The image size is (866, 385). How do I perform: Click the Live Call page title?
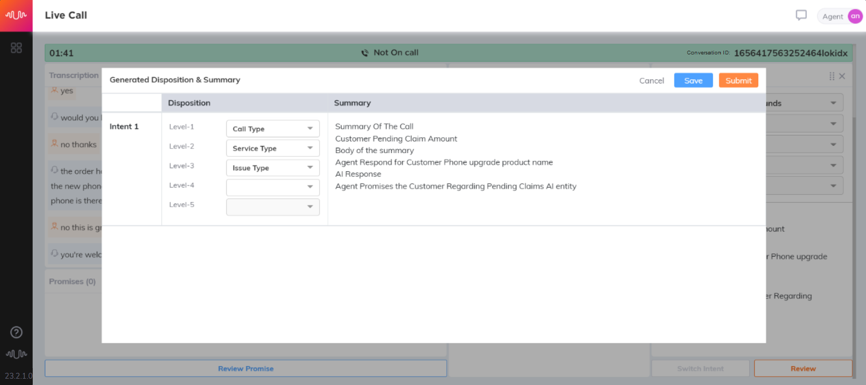[66, 15]
